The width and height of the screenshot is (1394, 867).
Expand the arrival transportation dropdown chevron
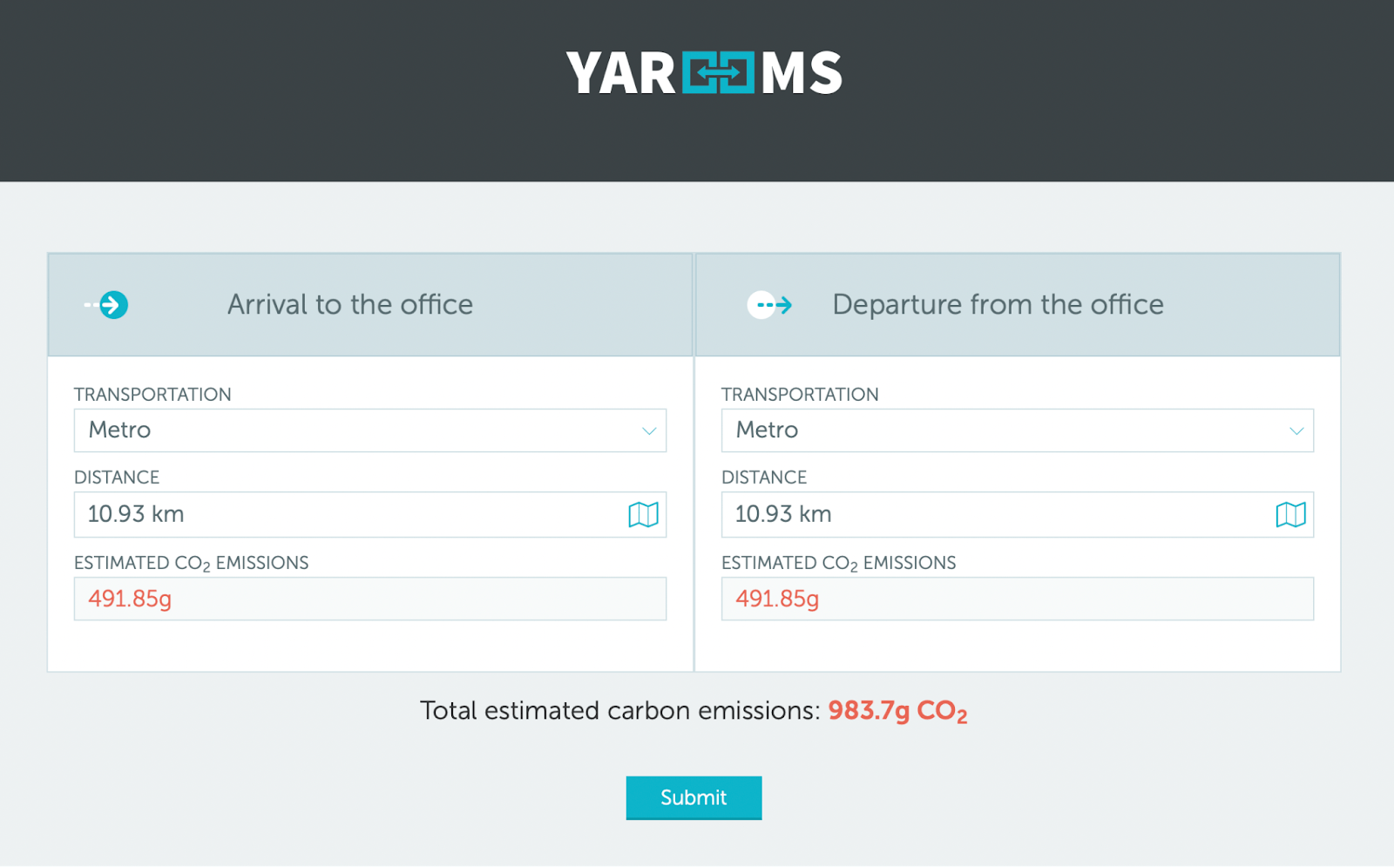click(648, 430)
